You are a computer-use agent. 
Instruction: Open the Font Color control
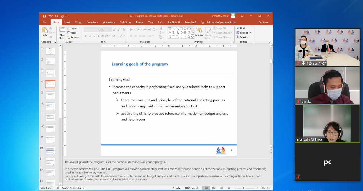[122, 36]
